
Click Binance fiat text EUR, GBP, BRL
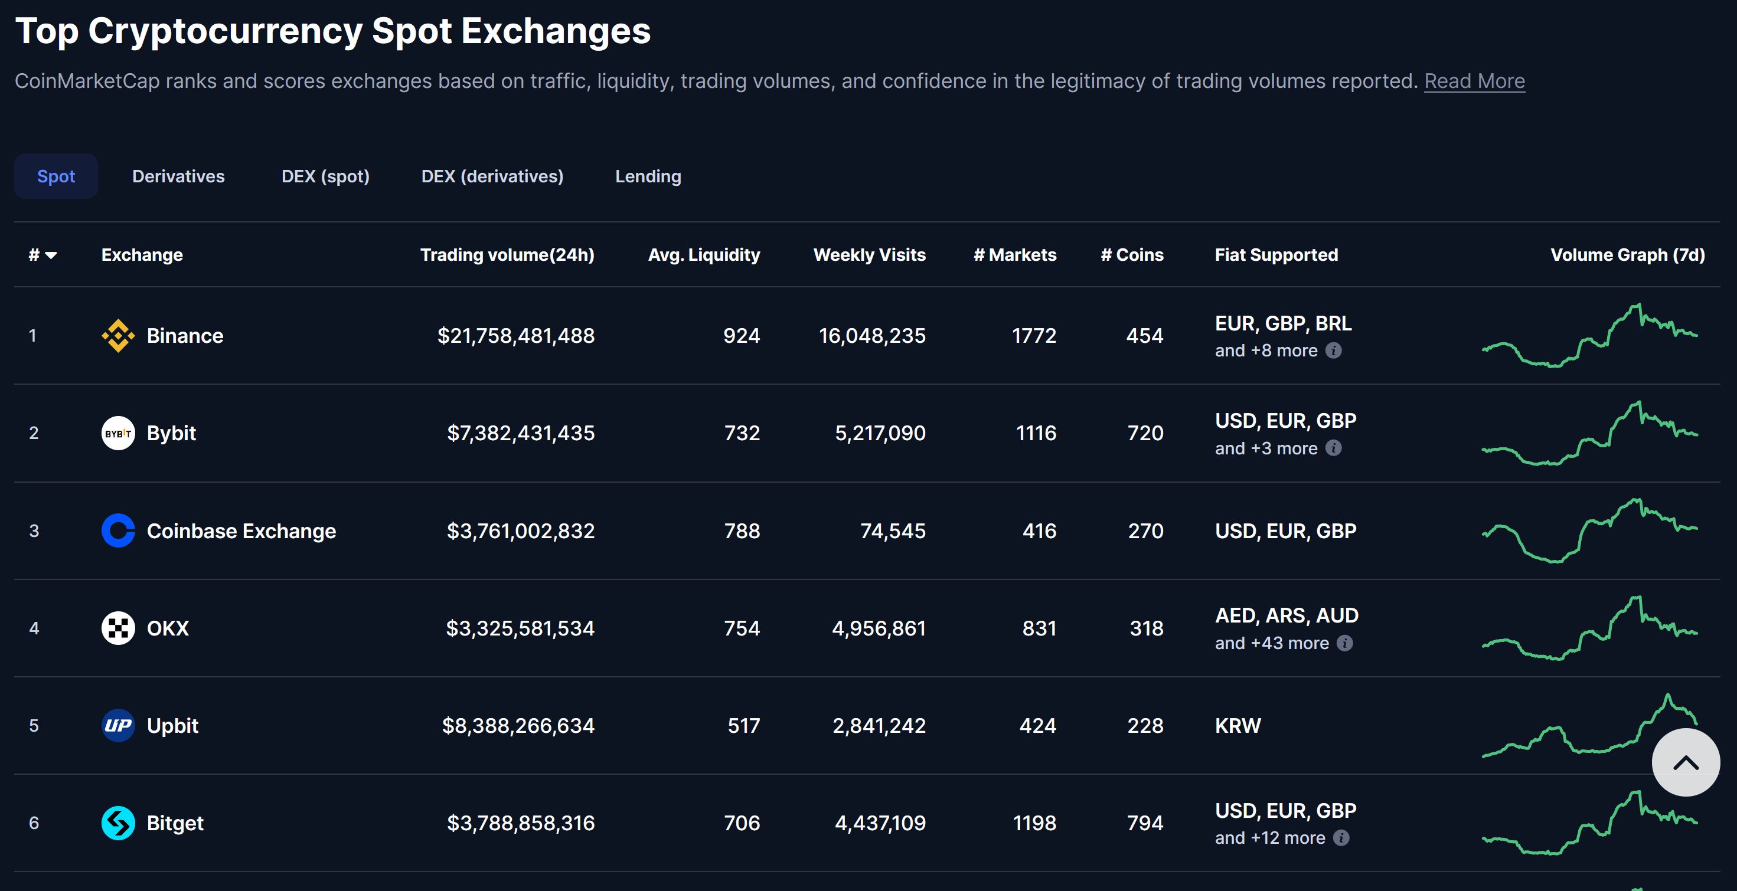pos(1283,323)
